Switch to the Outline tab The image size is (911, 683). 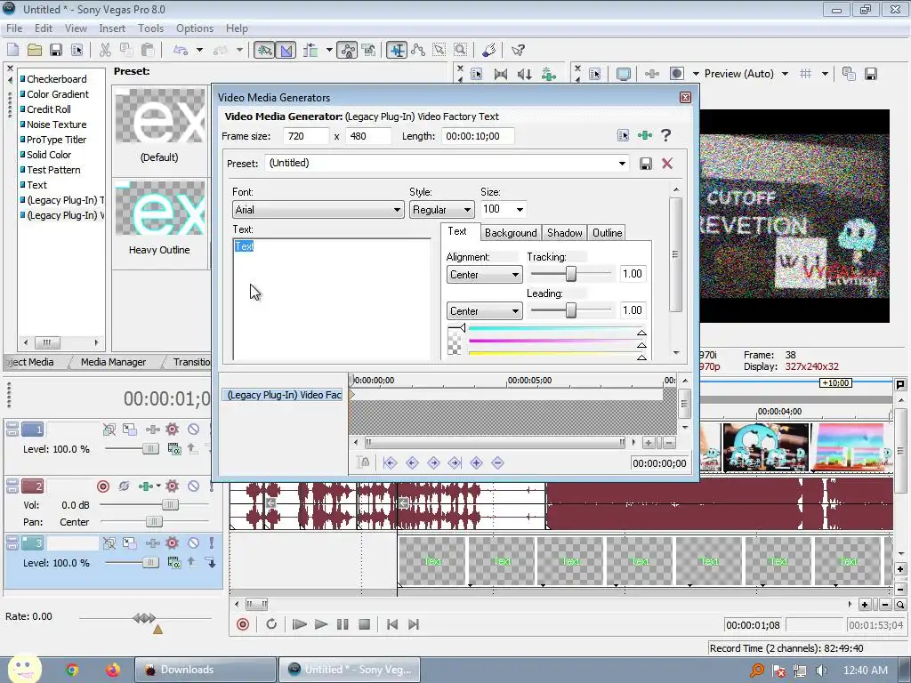(x=607, y=233)
